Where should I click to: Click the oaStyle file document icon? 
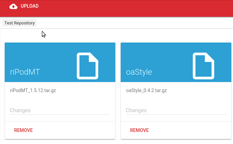203,66
